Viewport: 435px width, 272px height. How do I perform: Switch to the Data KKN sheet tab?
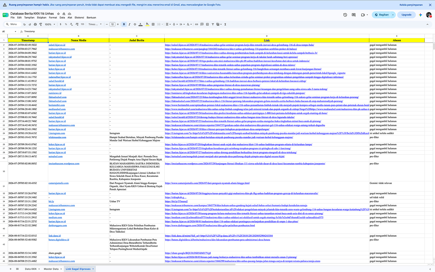(30, 269)
